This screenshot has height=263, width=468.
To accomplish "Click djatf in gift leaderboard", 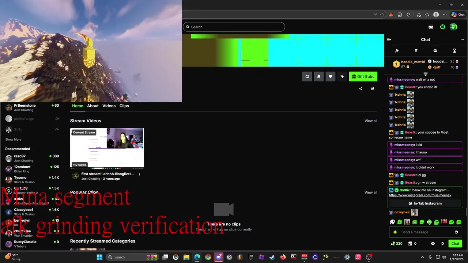I will 437,67.
